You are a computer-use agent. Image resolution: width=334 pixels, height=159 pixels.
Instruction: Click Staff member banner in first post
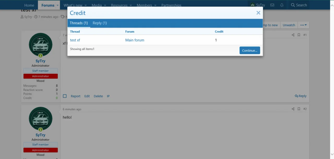pyautogui.click(x=40, y=71)
